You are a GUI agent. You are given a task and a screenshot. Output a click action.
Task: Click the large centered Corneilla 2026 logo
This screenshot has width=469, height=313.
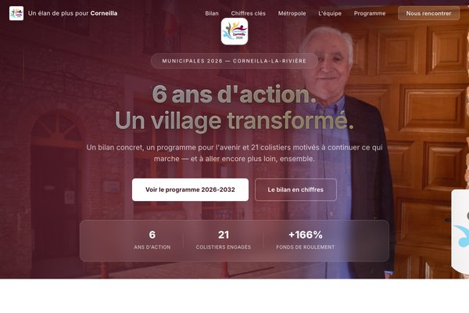click(x=234, y=31)
